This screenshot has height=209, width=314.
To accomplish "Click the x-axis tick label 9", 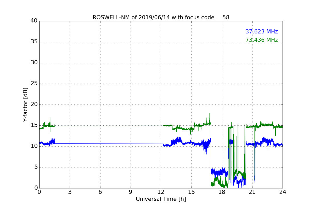I will click(x=131, y=192).
